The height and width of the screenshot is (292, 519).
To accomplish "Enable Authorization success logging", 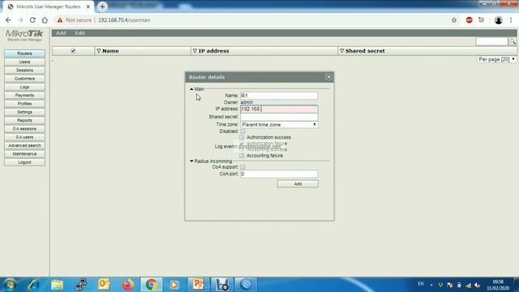I will coord(242,137).
